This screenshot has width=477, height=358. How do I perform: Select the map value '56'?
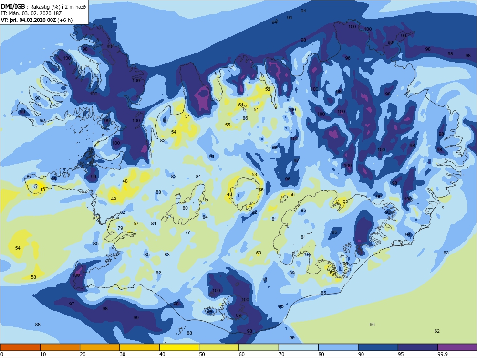292,195
